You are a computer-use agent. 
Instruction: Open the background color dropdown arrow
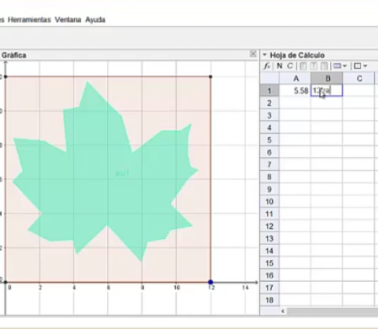click(345, 66)
